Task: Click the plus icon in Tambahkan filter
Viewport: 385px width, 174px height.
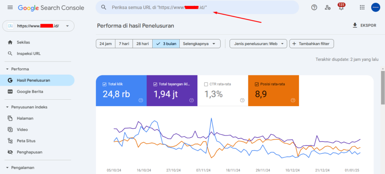Action: click(294, 44)
